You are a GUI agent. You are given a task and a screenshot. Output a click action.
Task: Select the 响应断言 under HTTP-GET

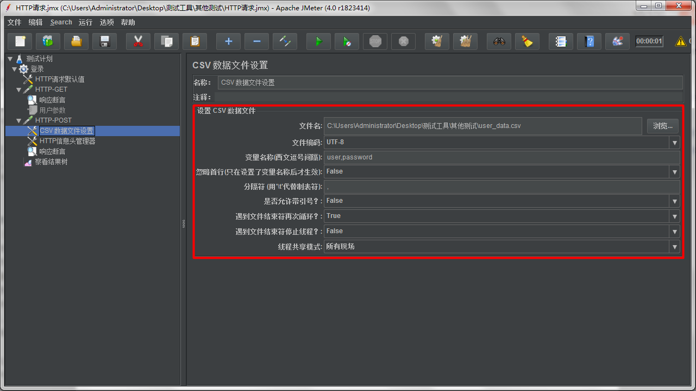click(x=52, y=100)
